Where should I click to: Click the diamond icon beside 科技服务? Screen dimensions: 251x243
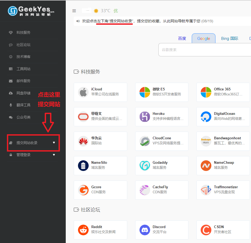coord(11,33)
